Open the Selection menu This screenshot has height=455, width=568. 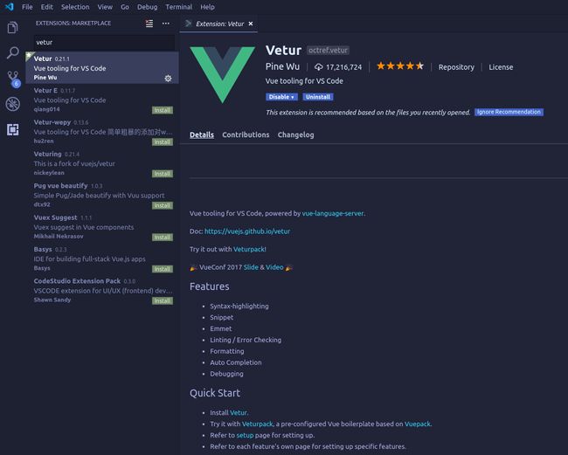pos(75,7)
